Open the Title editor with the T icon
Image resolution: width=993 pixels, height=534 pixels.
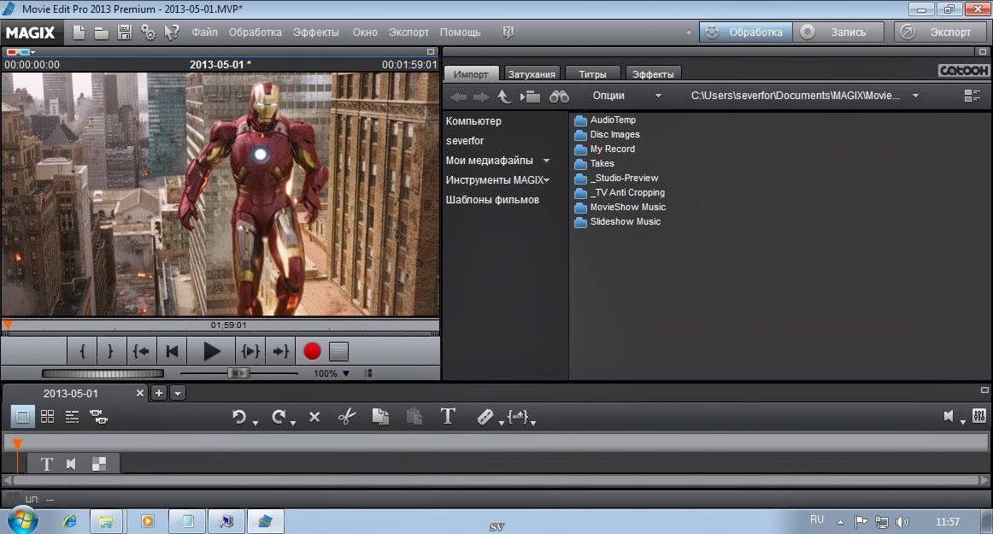[x=448, y=416]
